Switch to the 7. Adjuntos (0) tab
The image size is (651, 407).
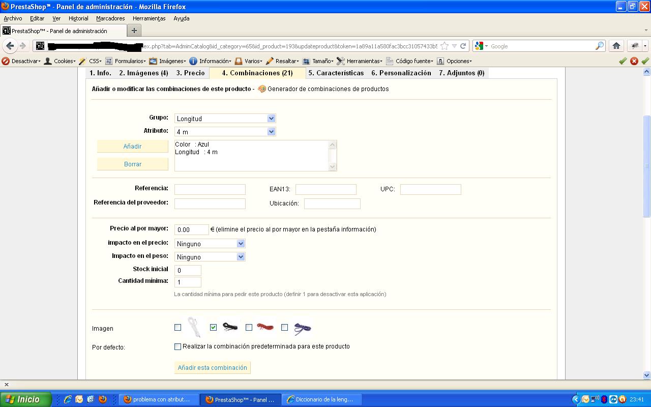click(x=462, y=73)
